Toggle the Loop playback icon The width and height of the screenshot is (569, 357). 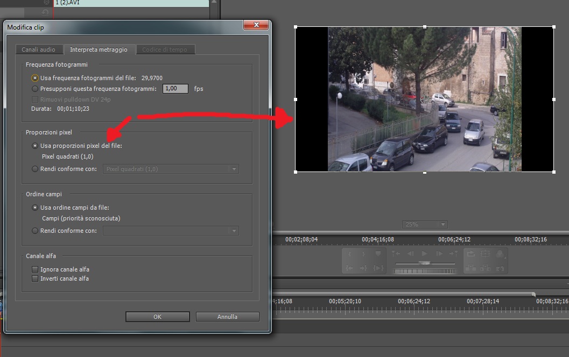[471, 253]
